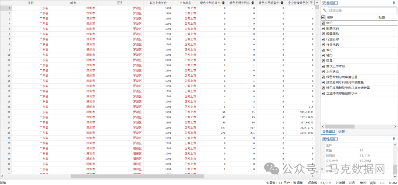Pin the 变量窗口 panel with pushpin icon
The image size is (398, 185).
tap(394, 3)
